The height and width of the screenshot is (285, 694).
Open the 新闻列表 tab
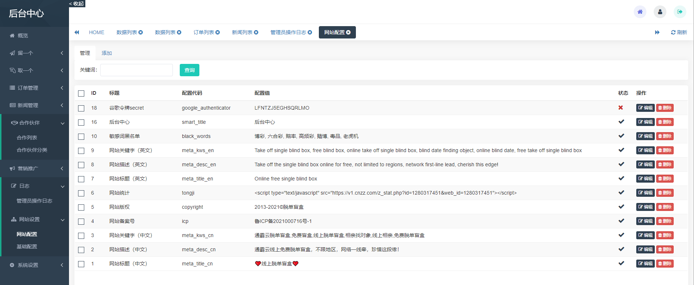click(242, 32)
